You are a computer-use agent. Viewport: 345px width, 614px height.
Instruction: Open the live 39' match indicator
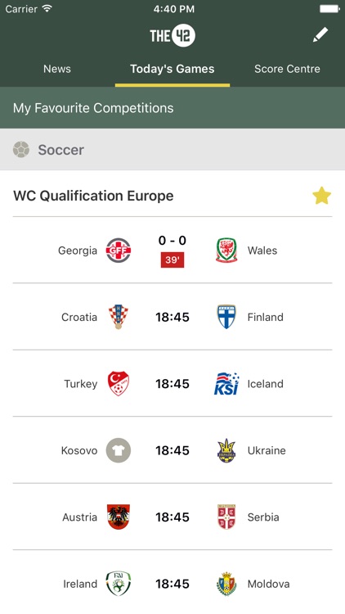coord(172,260)
